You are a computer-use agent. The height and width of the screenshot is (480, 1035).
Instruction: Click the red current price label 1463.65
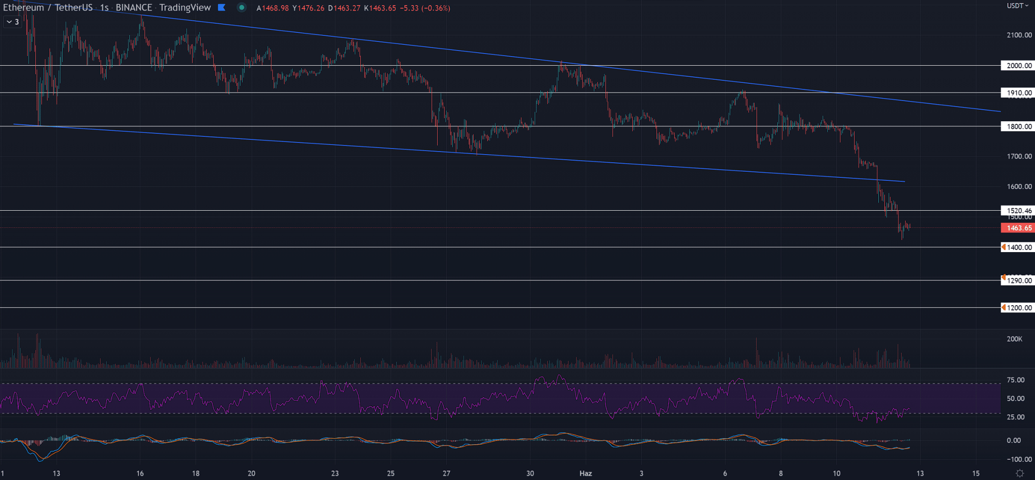[1018, 228]
